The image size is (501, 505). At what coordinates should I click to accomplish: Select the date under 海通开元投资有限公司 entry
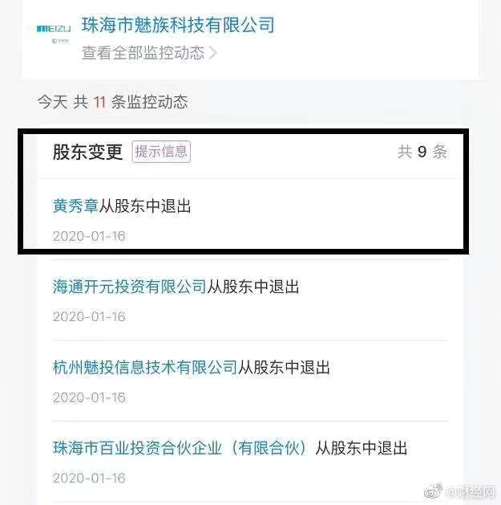(x=89, y=316)
